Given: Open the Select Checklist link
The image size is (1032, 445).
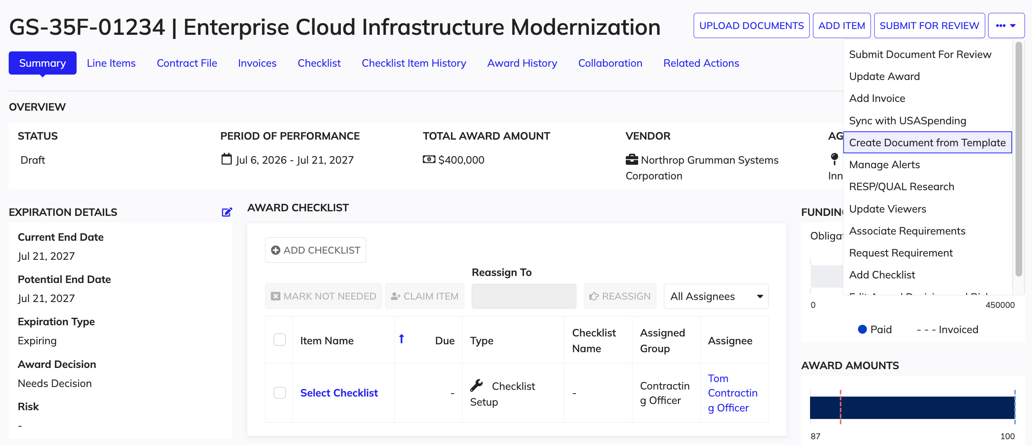Looking at the screenshot, I should pos(339,393).
